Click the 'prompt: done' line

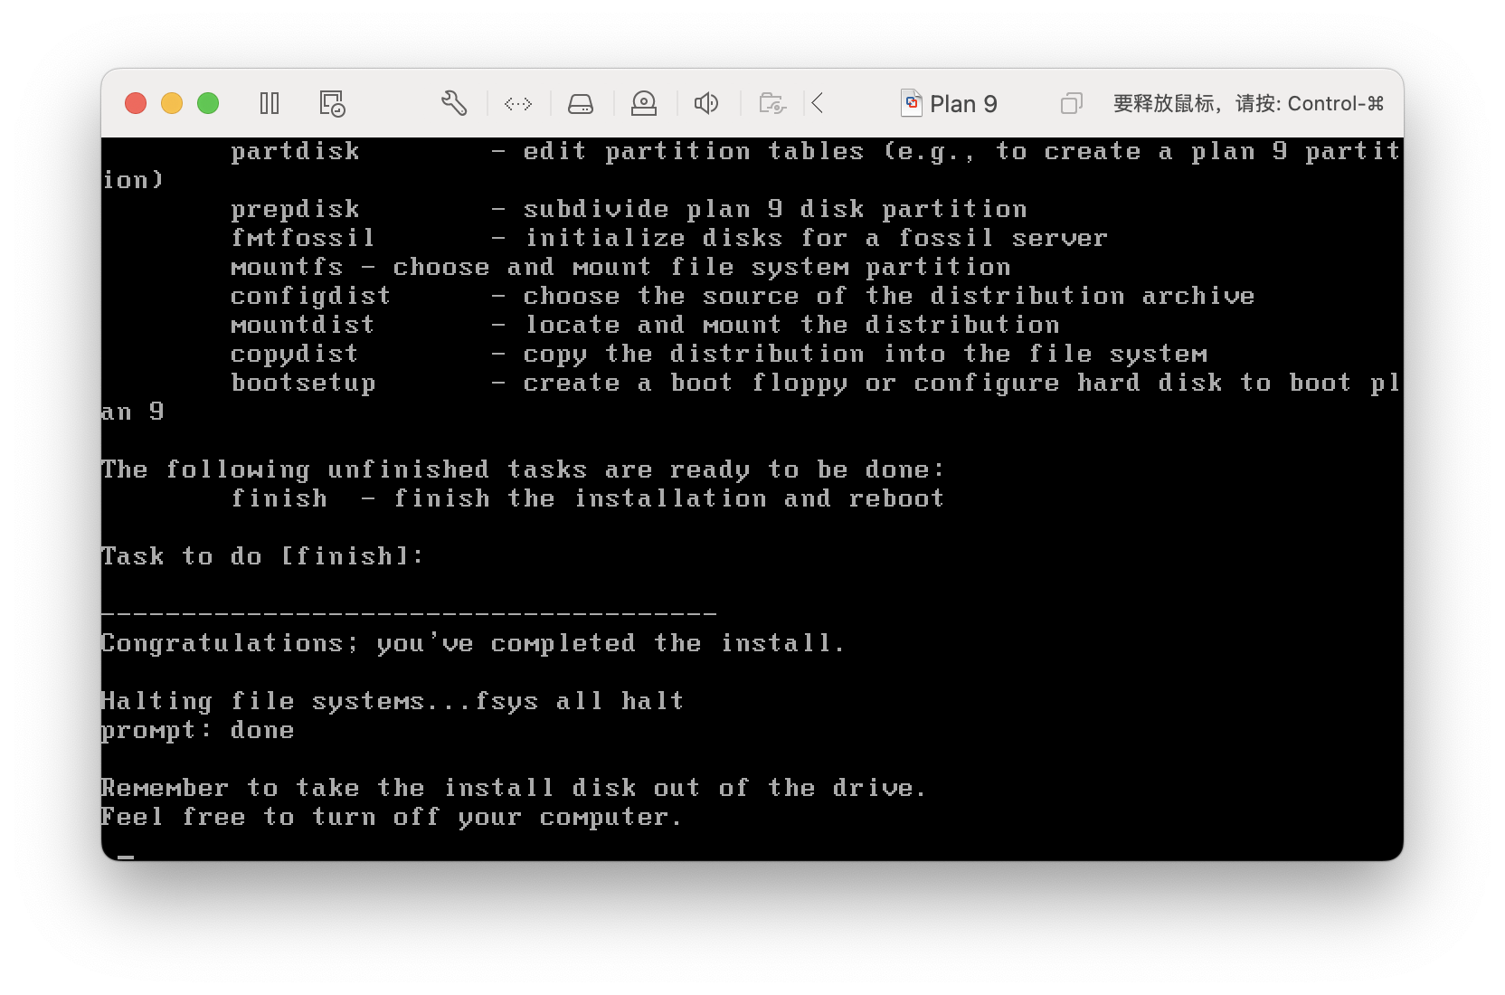[198, 730]
